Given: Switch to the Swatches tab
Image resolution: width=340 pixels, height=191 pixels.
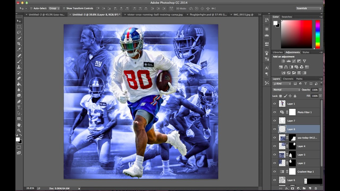Looking at the screenshot, I should tap(287, 17).
